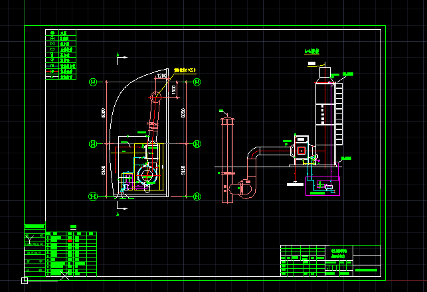This screenshot has width=427, height=292.
Task: Click the green project title in title block
Action: click(x=339, y=254)
